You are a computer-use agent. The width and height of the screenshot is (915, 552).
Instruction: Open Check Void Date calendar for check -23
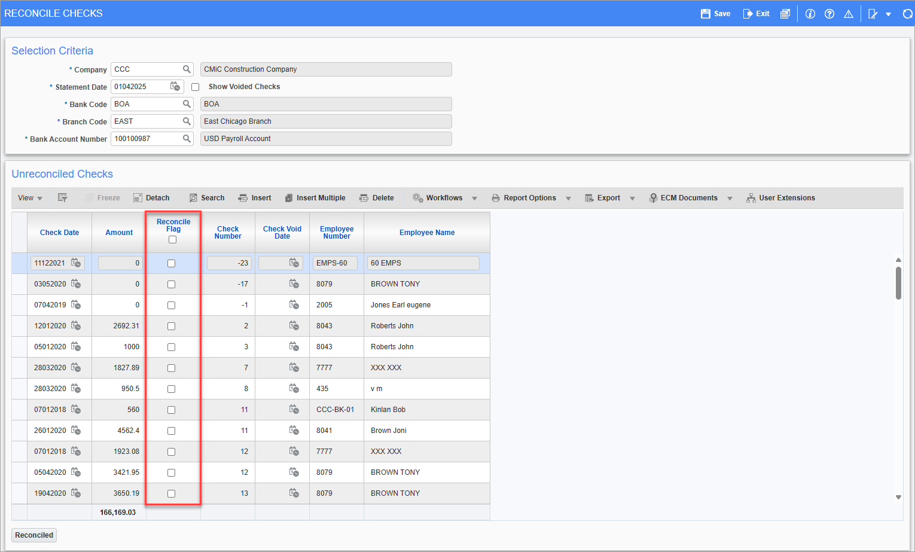(x=294, y=263)
